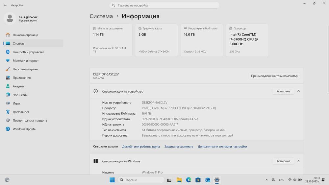Open Bluetooth и устройства settings
Screen dimensions: 329x185
point(33,52)
